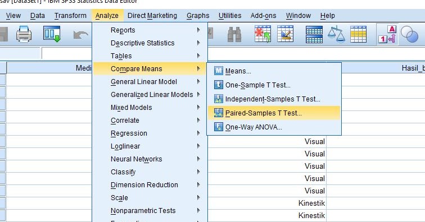Viewport: 425px width, 222px height.
Task: Click the Split File icon
Action: coord(314,34)
